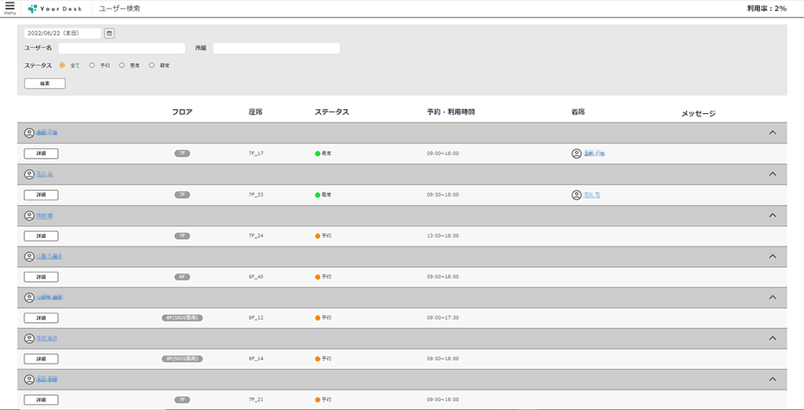Viewport: 804px width, 410px height.
Task: Open the calendar date picker icon
Action: (x=109, y=33)
